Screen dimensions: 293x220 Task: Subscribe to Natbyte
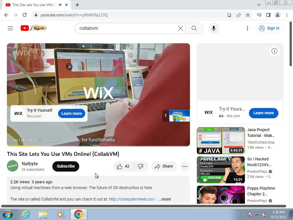click(66, 166)
